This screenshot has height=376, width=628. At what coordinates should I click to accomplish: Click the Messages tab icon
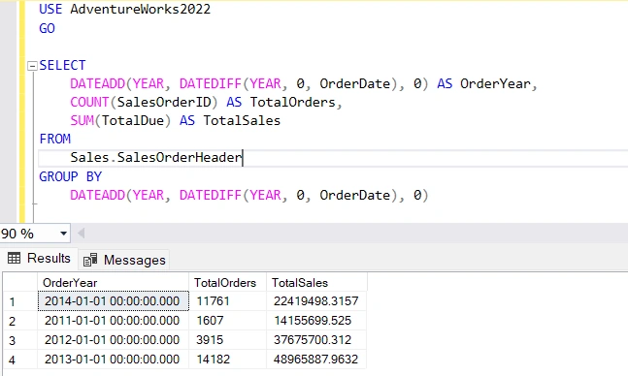pyautogui.click(x=90, y=260)
